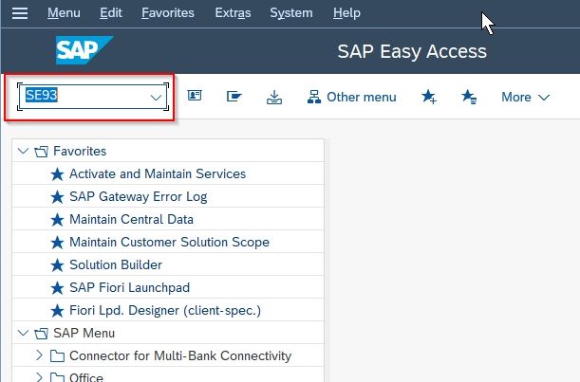Click the Other menu button
Screen dimensions: 580x382
[352, 98]
